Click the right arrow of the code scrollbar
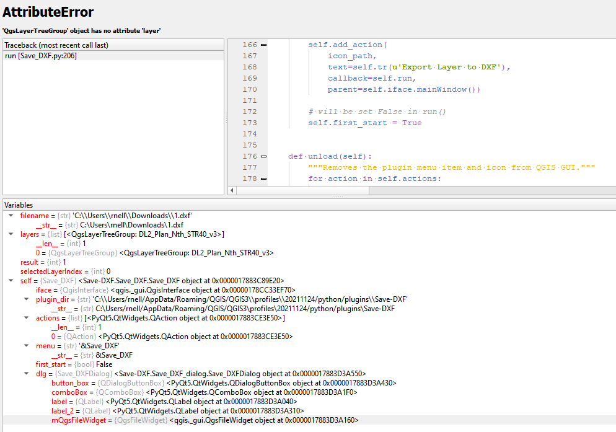 click(611, 190)
